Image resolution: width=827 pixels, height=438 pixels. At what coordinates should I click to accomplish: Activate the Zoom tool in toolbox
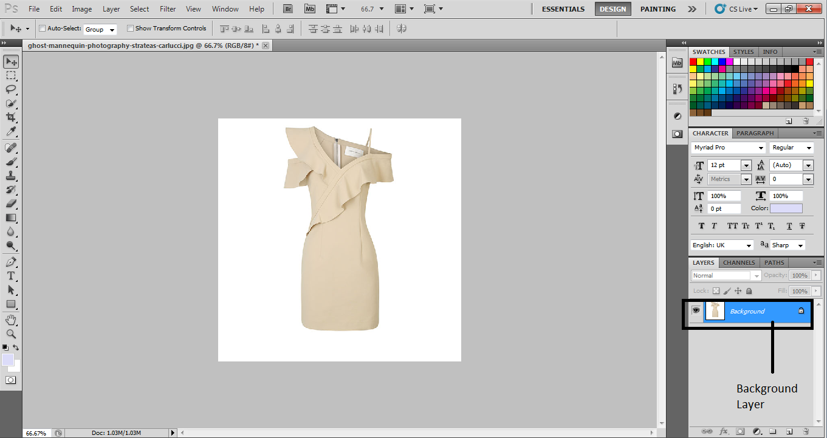pos(11,334)
